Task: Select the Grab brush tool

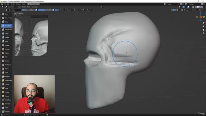Action: click(6, 72)
